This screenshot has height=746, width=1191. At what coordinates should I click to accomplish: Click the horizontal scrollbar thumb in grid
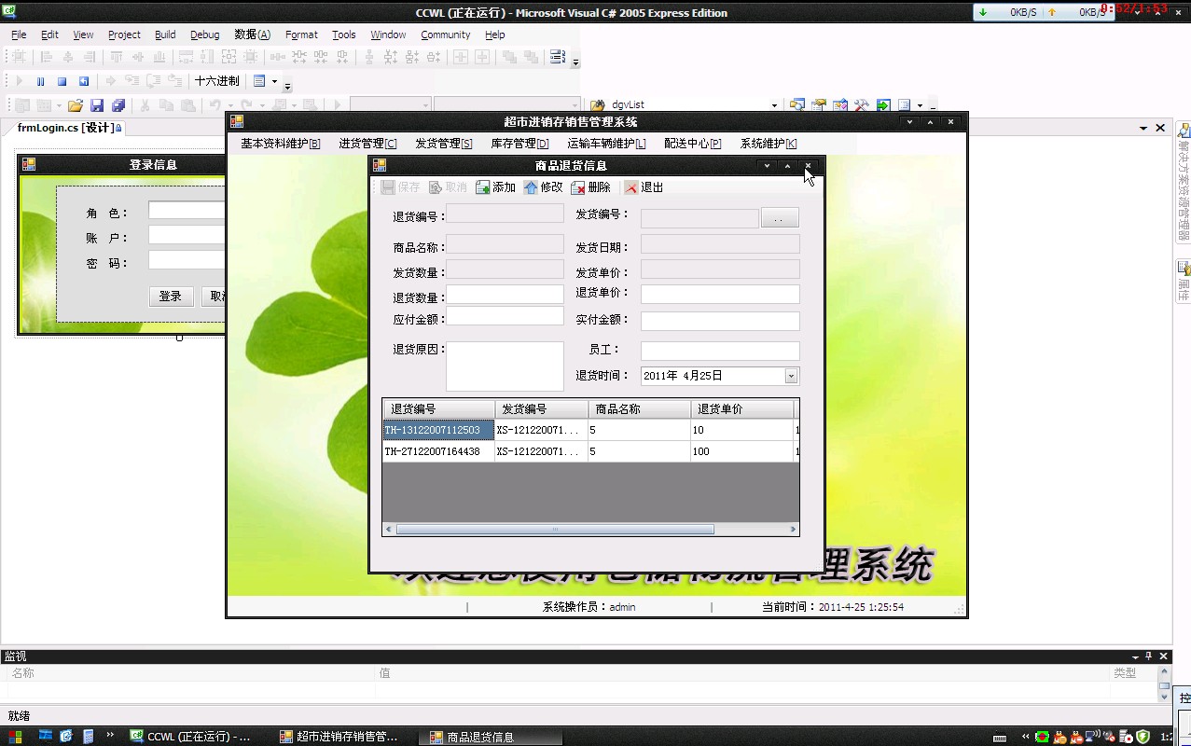point(555,530)
